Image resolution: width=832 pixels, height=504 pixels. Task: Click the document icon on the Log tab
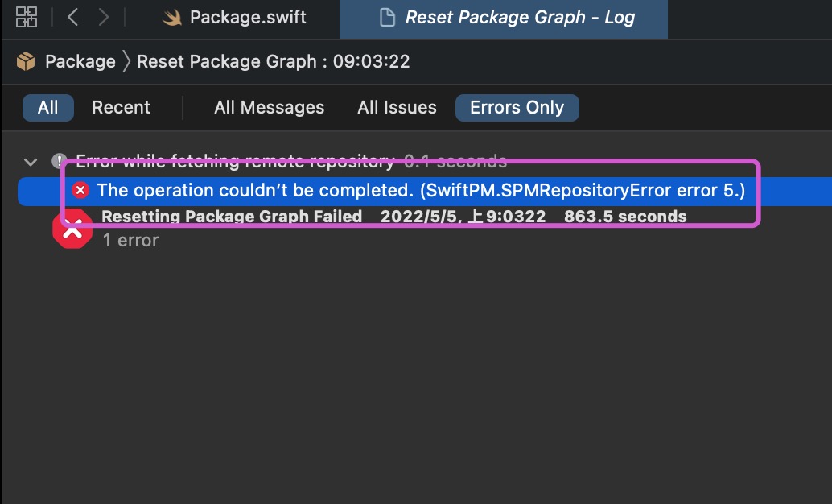click(x=387, y=18)
